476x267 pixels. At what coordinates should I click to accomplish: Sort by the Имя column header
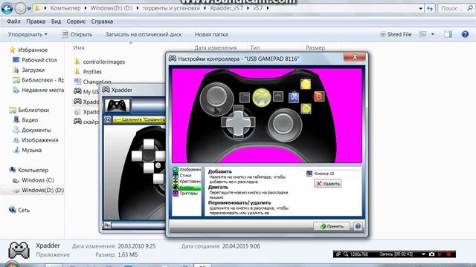pyautogui.click(x=79, y=47)
